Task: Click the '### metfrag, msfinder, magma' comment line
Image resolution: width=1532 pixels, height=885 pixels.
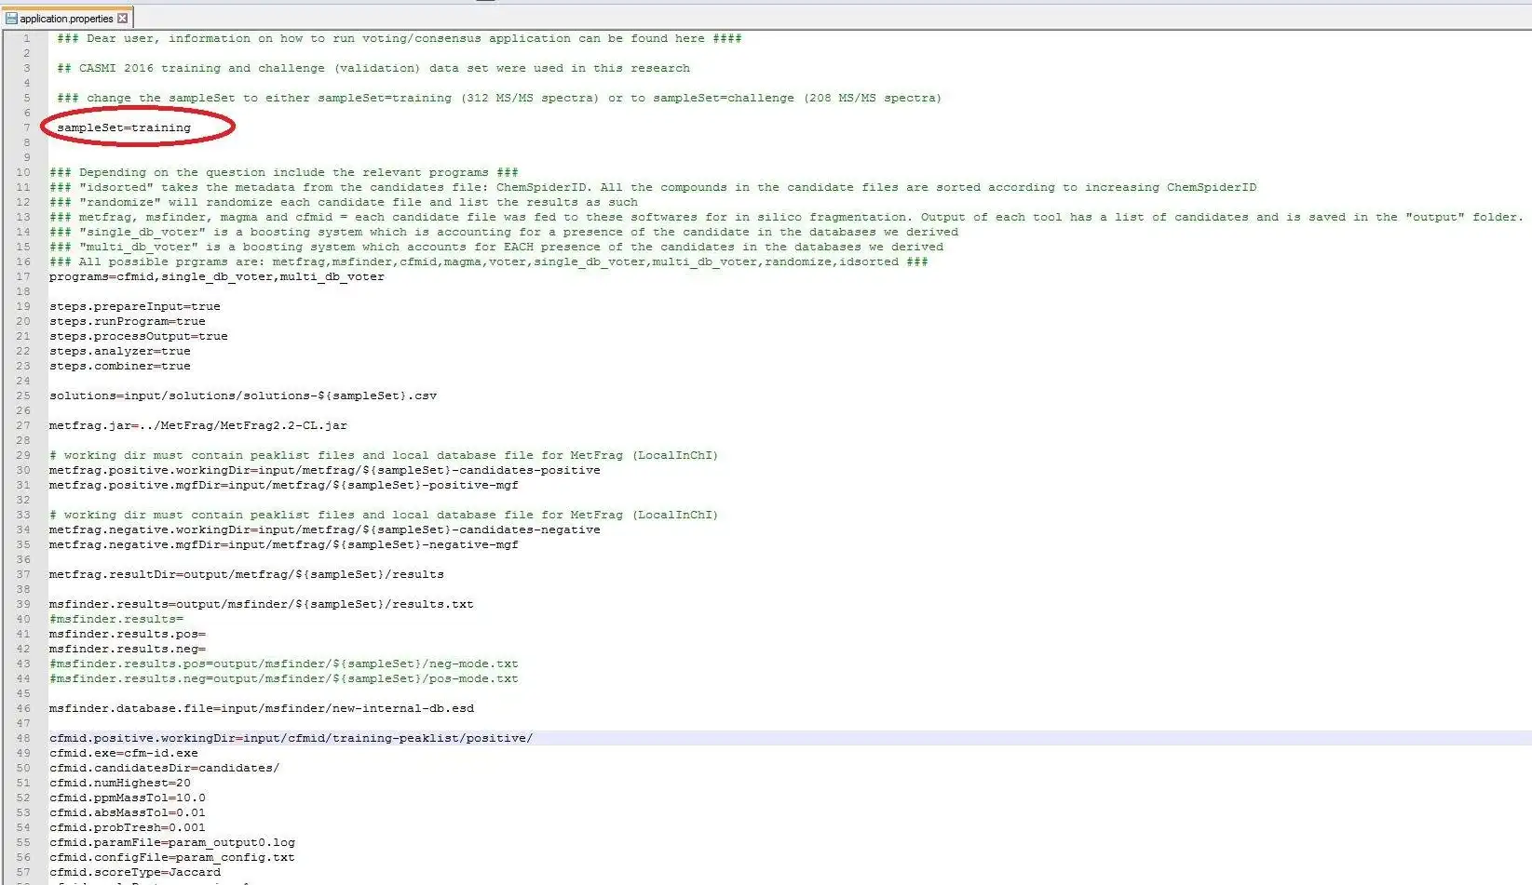Action: coord(786,217)
